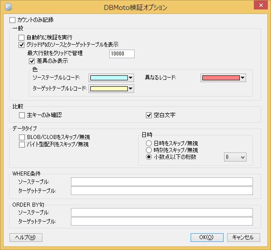
Task: Click the キャンセル button
Action: pos(243,237)
